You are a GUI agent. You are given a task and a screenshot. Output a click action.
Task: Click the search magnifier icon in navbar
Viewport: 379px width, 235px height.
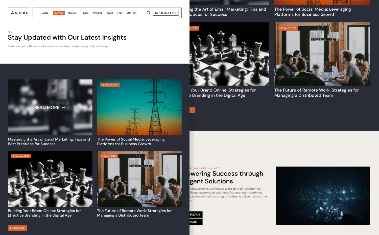(x=148, y=13)
